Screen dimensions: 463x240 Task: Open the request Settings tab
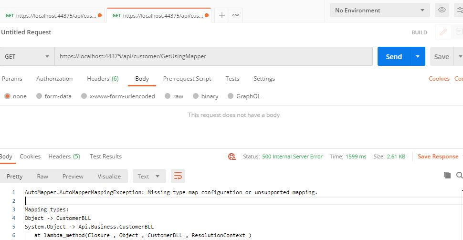[x=264, y=79]
